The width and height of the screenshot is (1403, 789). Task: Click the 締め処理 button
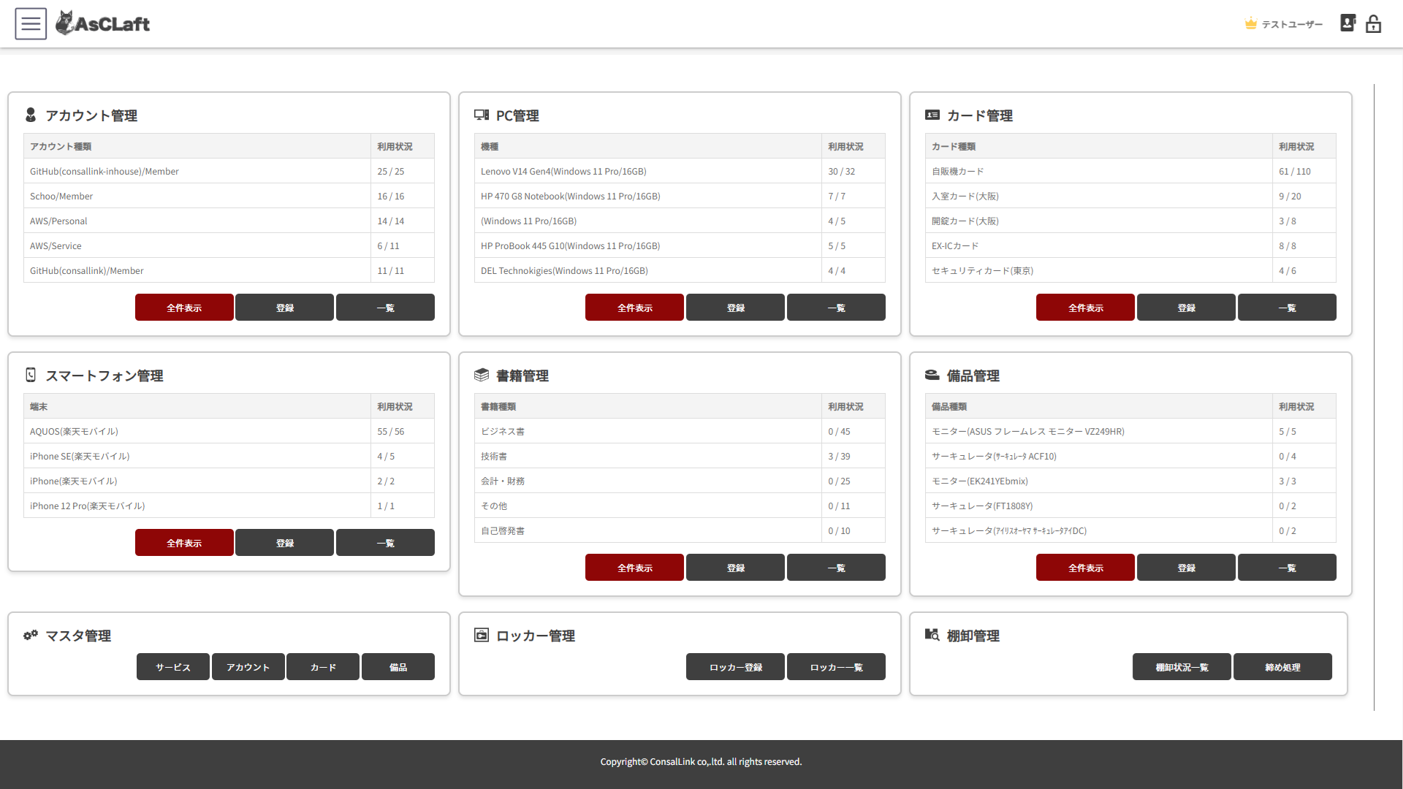click(x=1282, y=667)
